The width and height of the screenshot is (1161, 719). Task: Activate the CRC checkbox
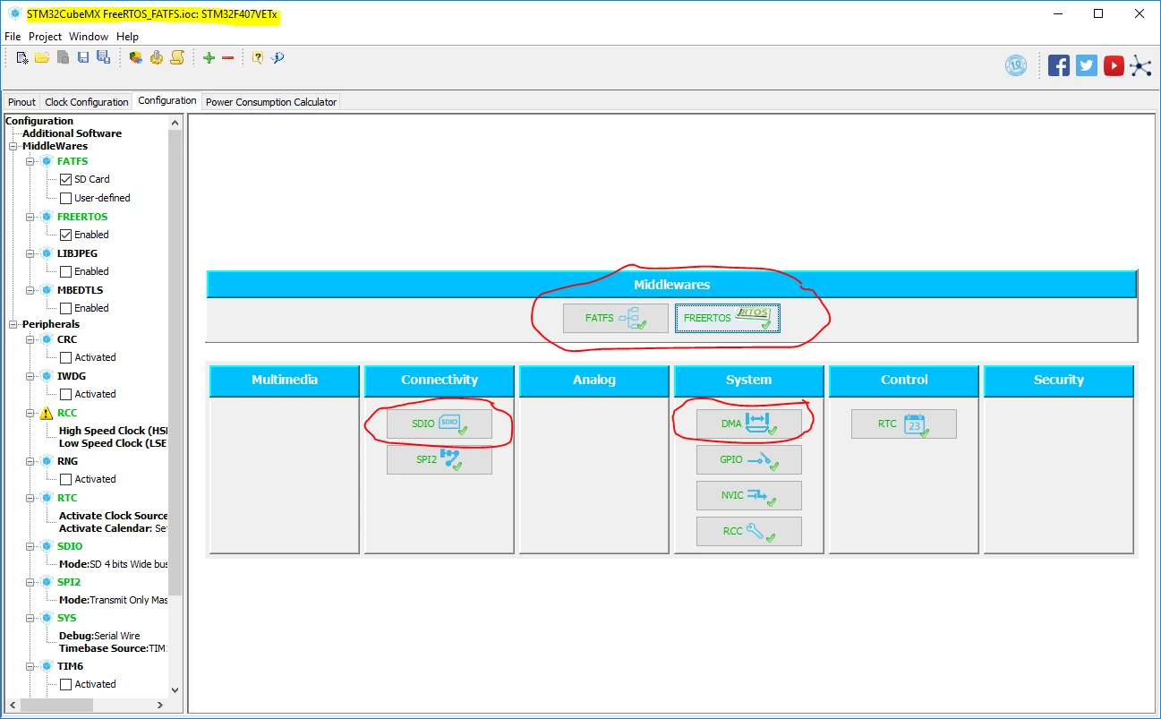pyautogui.click(x=65, y=357)
